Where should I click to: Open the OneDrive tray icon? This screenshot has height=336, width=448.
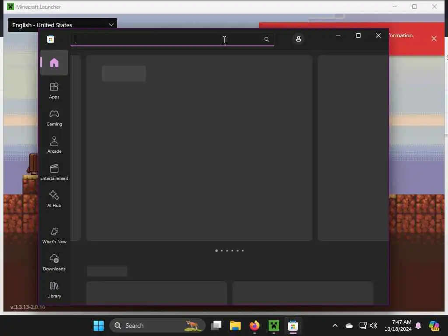(349, 325)
